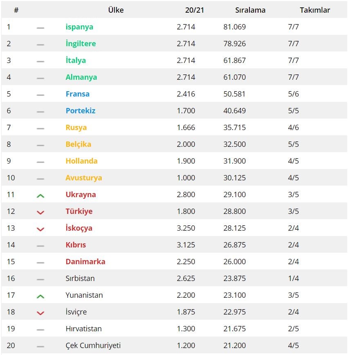Viewport: 348px width, 355px height.
Task: Click the green up arrow beside Ukrayna
Action: (x=40, y=196)
